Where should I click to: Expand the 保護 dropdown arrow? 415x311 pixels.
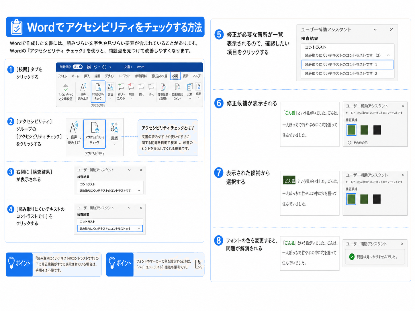[198, 98]
